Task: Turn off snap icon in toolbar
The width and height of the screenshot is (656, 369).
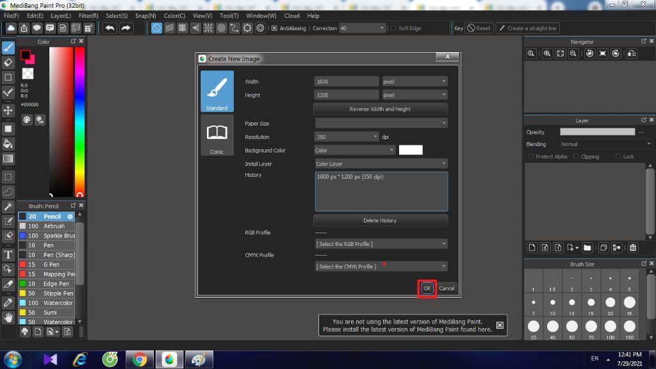Action: (x=156, y=28)
